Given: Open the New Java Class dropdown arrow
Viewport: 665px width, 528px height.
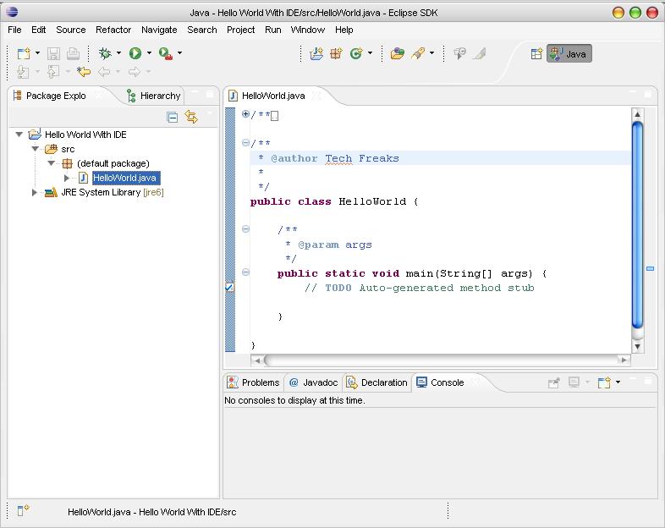Looking at the screenshot, I should click(371, 53).
